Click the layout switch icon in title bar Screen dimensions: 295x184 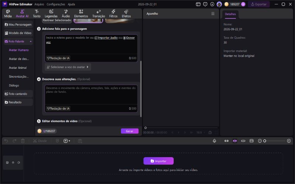coord(198,4)
